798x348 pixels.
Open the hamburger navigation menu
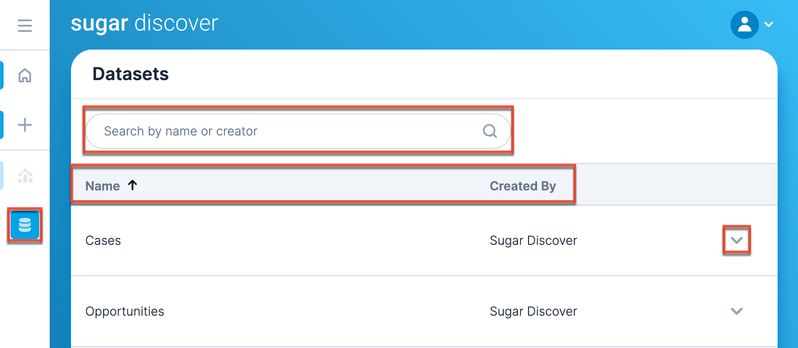(x=25, y=25)
